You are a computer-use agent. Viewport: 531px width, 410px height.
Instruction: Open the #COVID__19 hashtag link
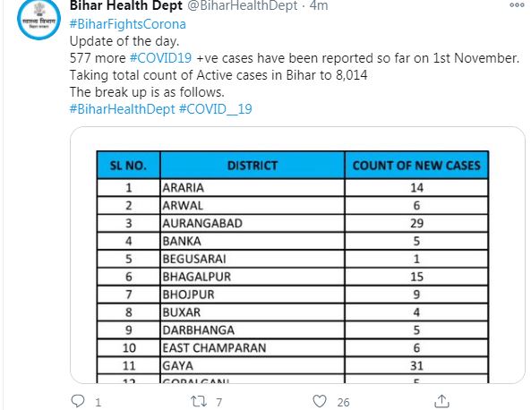[x=216, y=109]
